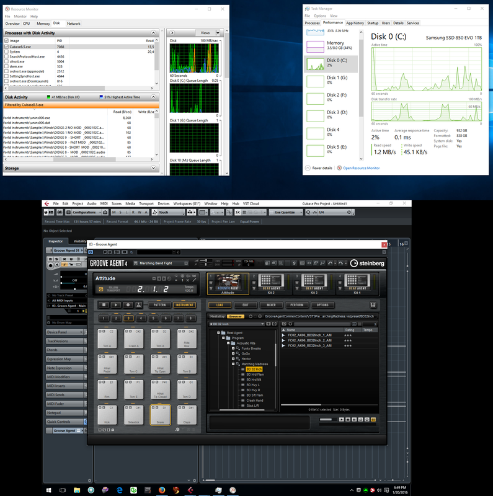
Task: Select pad group 3
Action: pyautogui.click(x=128, y=318)
